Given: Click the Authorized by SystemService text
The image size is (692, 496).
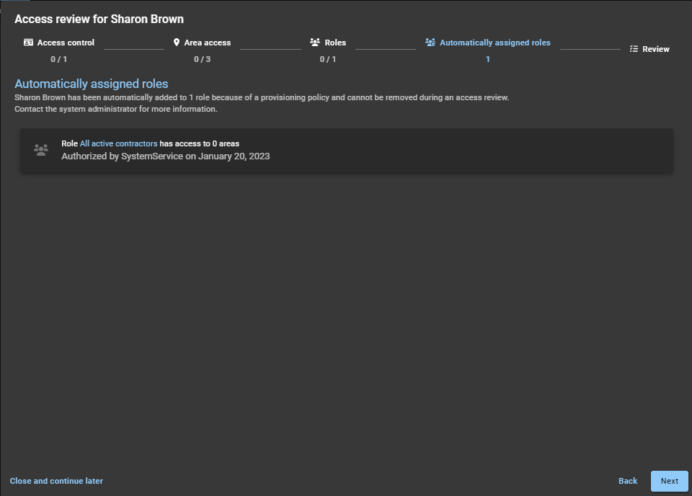Looking at the screenshot, I should point(165,156).
